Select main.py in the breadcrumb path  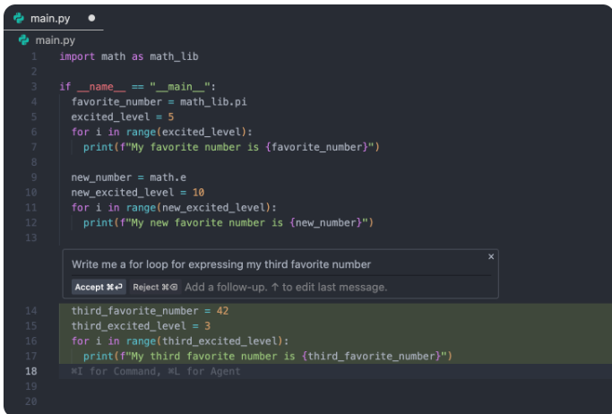click(54, 40)
